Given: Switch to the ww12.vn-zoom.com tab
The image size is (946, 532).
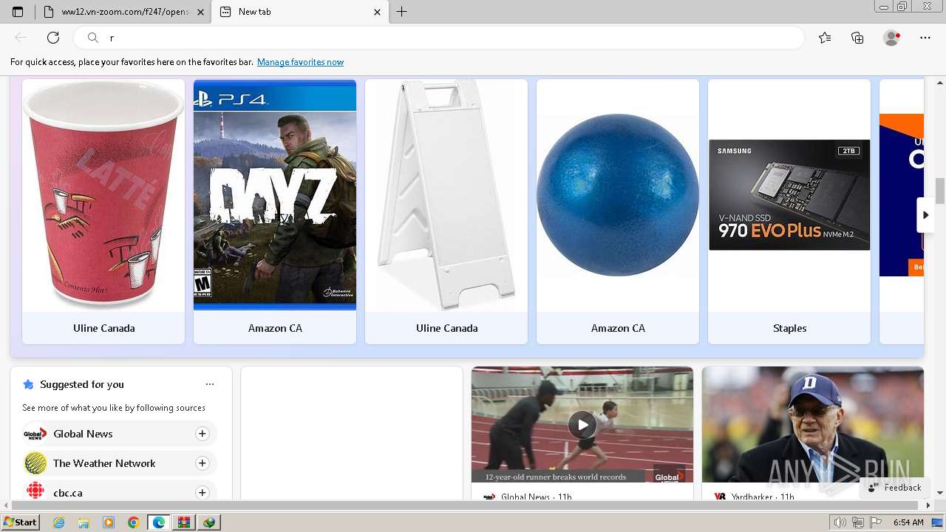Looking at the screenshot, I should tap(123, 12).
